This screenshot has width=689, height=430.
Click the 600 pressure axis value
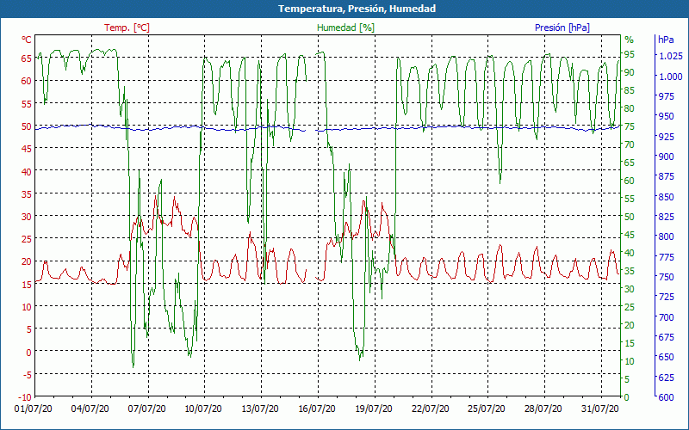pos(667,397)
